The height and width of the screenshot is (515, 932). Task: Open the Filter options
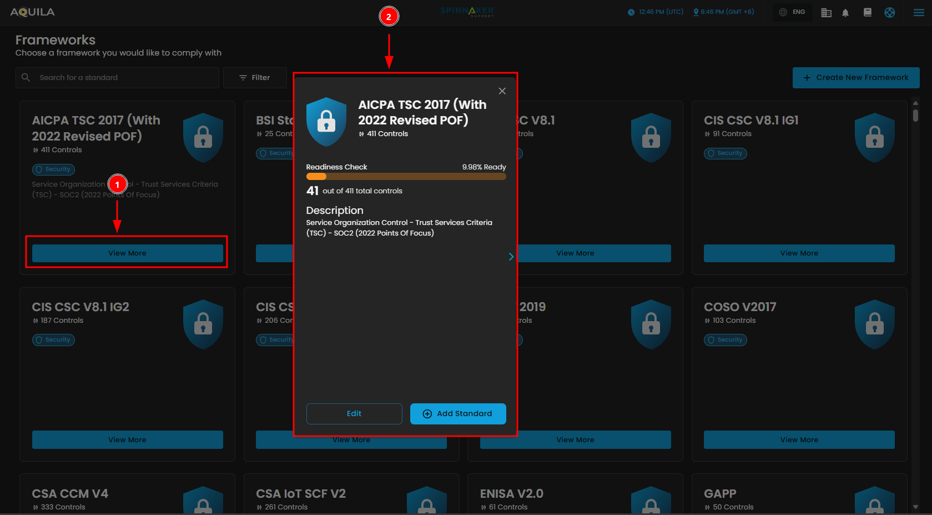255,78
